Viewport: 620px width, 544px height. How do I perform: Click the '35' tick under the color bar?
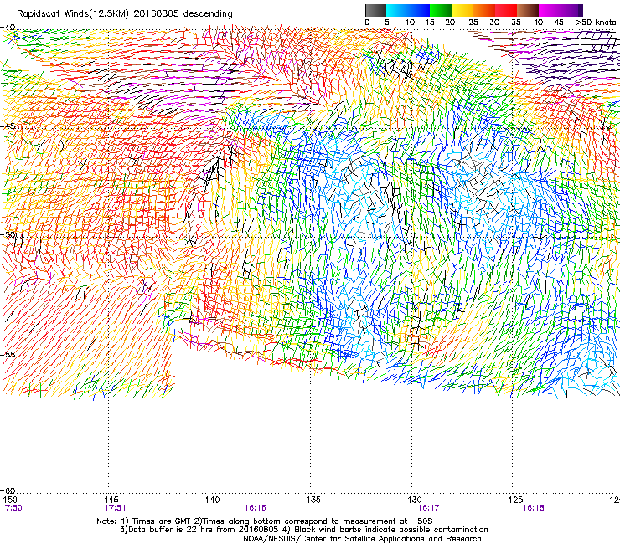click(516, 23)
